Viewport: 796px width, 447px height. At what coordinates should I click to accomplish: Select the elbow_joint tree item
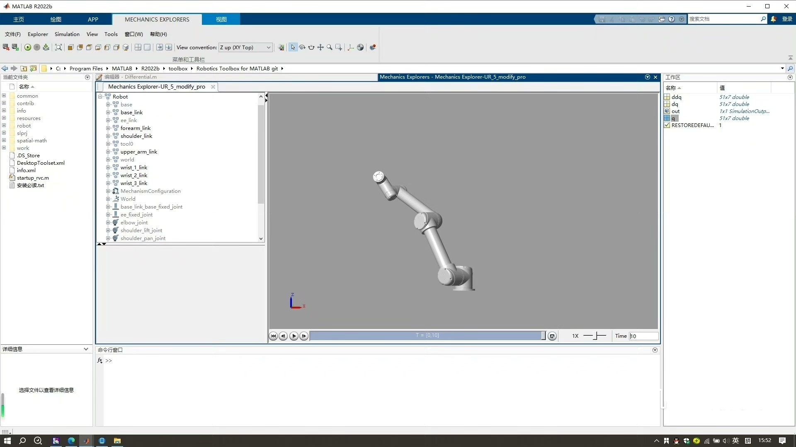134,223
